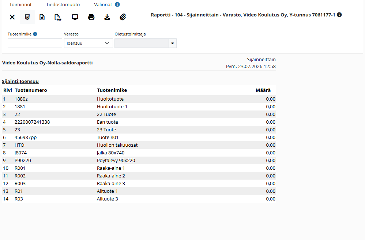The width and height of the screenshot is (365, 240).
Task: Click info icon next to Tuotenimike label
Action: pyautogui.click(x=35, y=34)
